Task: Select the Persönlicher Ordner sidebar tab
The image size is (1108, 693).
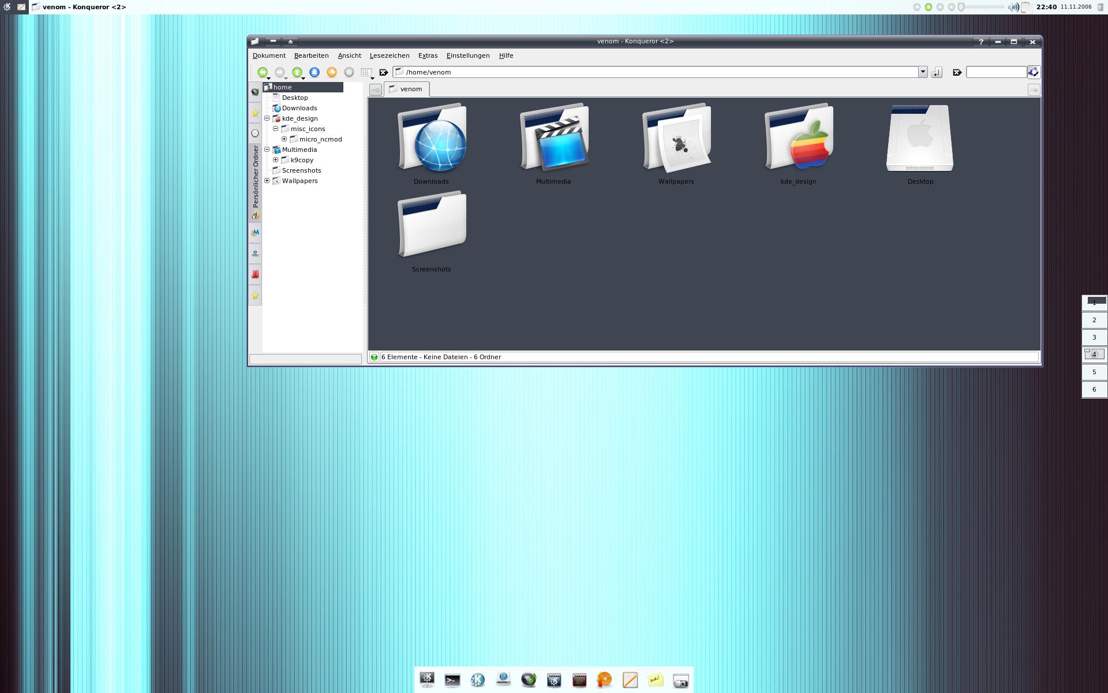Action: (255, 182)
